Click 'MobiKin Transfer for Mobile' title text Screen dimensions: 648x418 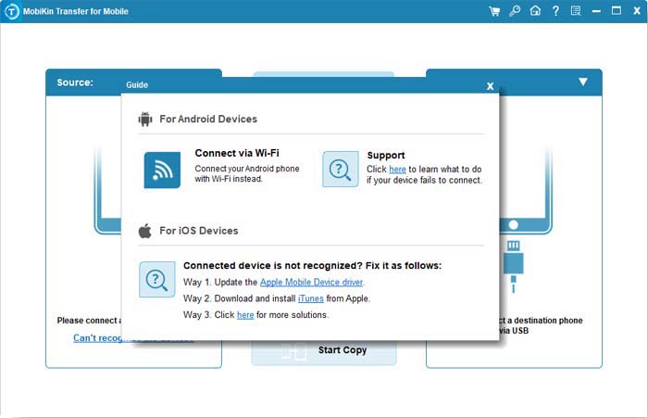76,12
